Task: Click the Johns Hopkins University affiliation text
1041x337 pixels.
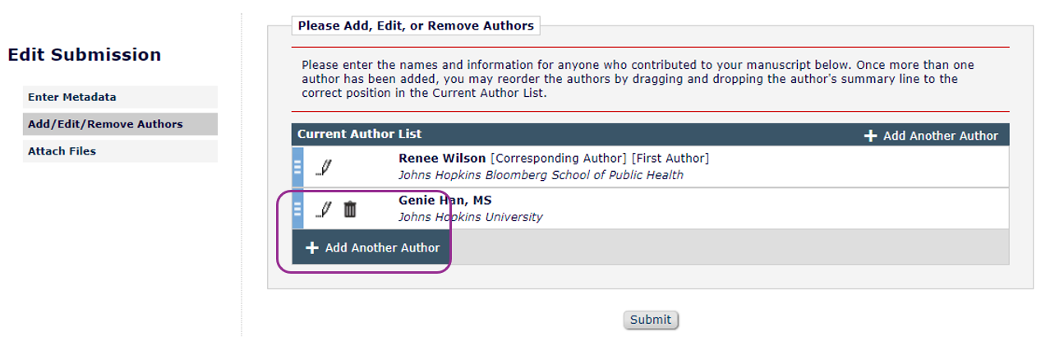Action: pos(470,217)
